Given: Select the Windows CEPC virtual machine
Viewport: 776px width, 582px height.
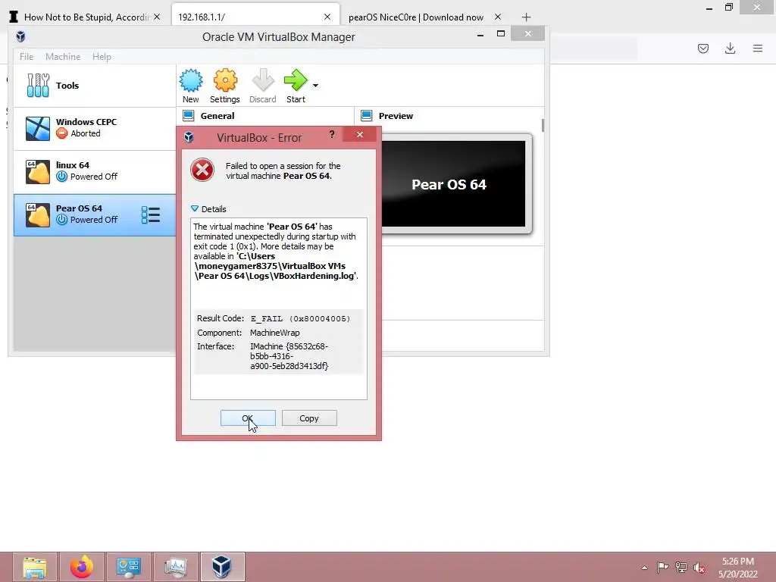Looking at the screenshot, I should (95, 128).
